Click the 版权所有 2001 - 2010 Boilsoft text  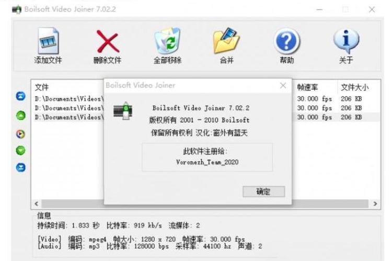click(x=199, y=120)
